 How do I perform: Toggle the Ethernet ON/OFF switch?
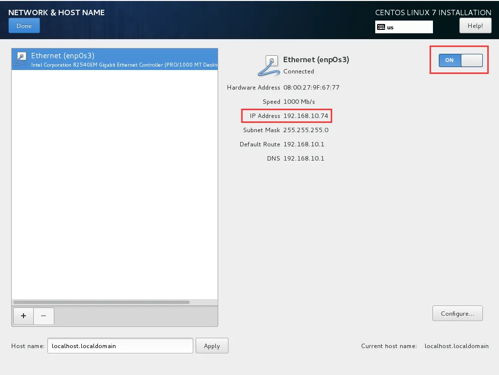(460, 60)
